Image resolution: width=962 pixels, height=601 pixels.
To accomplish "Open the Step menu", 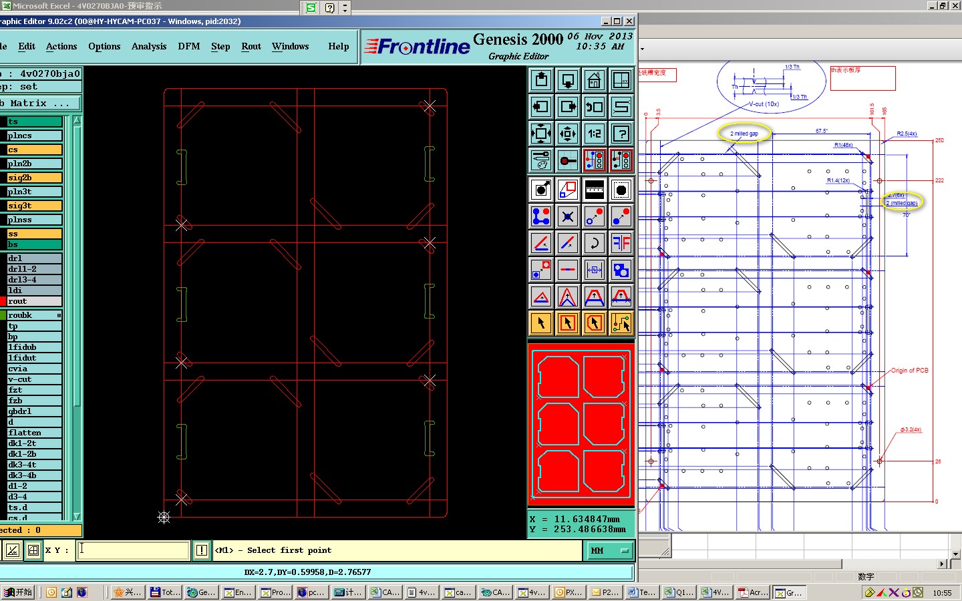I will pyautogui.click(x=220, y=46).
